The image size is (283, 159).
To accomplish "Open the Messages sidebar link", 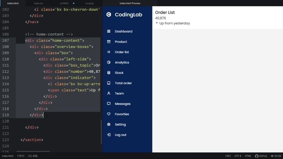I will click(x=122, y=104).
